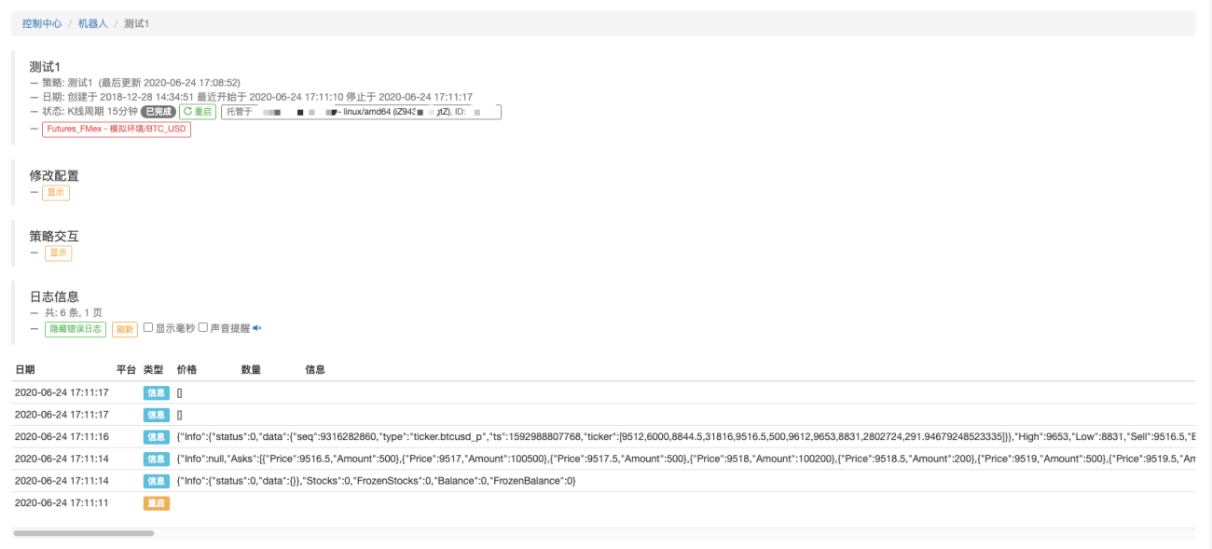Open the 控制中心 breadcrumb link
This screenshot has width=1212, height=549.
42,23
